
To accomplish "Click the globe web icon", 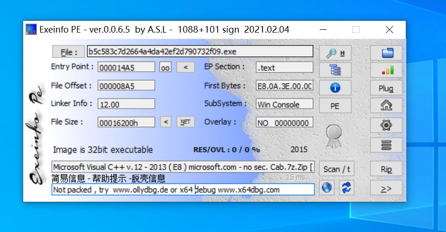I will click(327, 188).
